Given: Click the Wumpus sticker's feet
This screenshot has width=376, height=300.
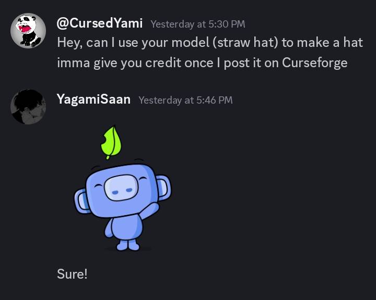Looking at the screenshot, I should (x=128, y=245).
